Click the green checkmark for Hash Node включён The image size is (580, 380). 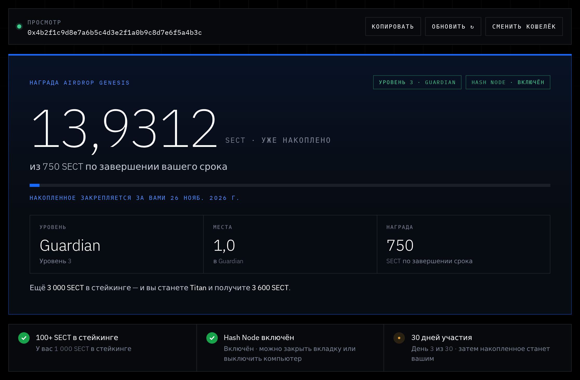click(x=212, y=338)
